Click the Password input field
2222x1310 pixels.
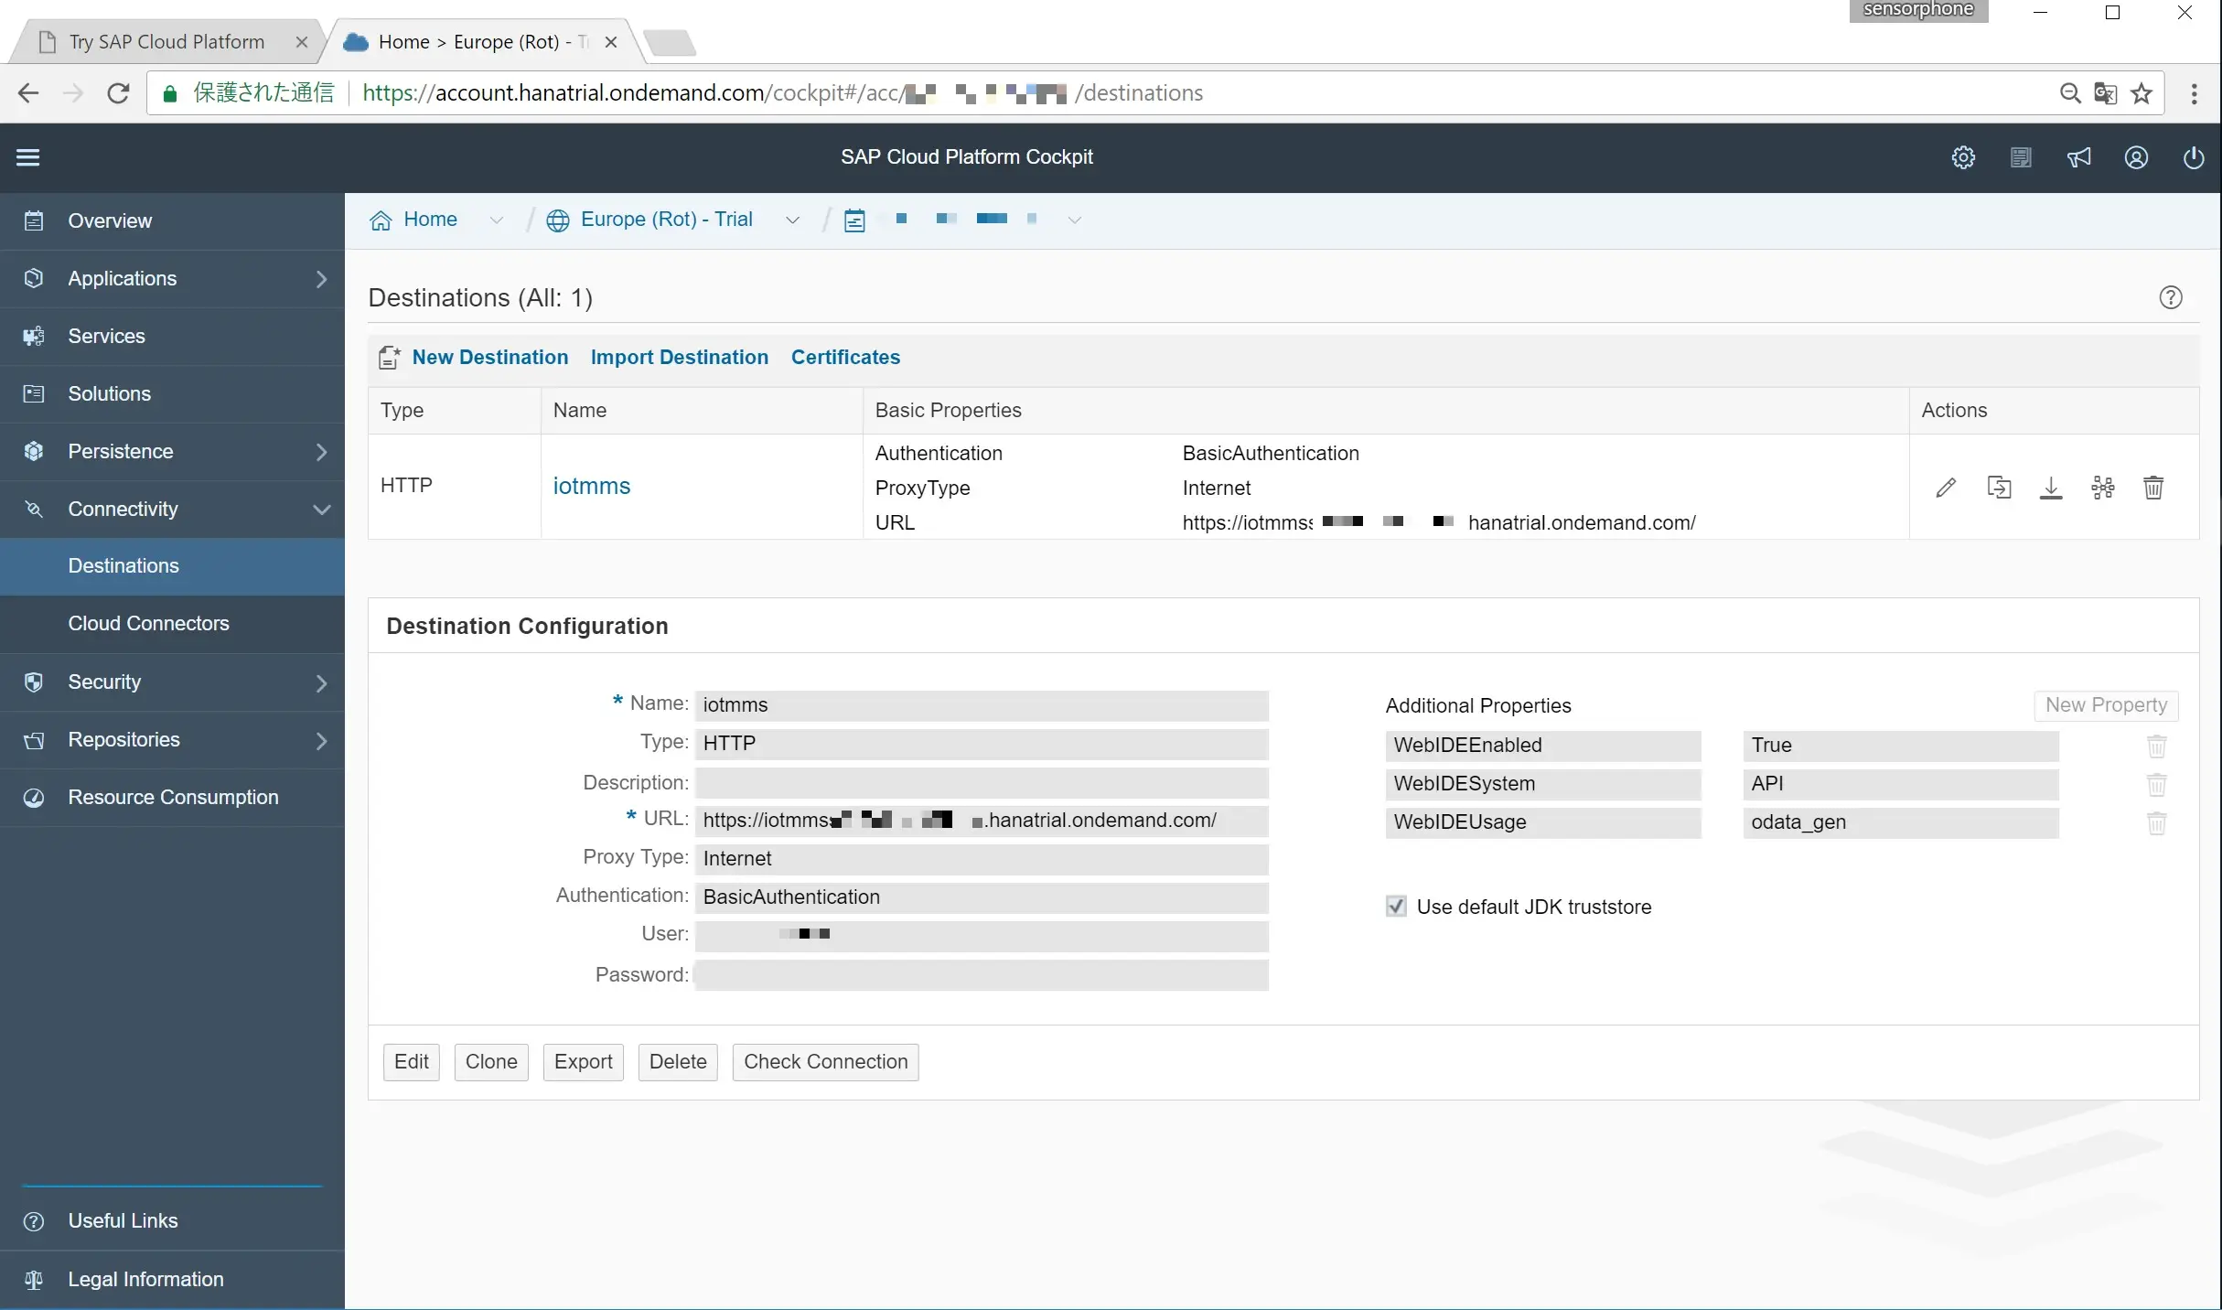pos(982,975)
